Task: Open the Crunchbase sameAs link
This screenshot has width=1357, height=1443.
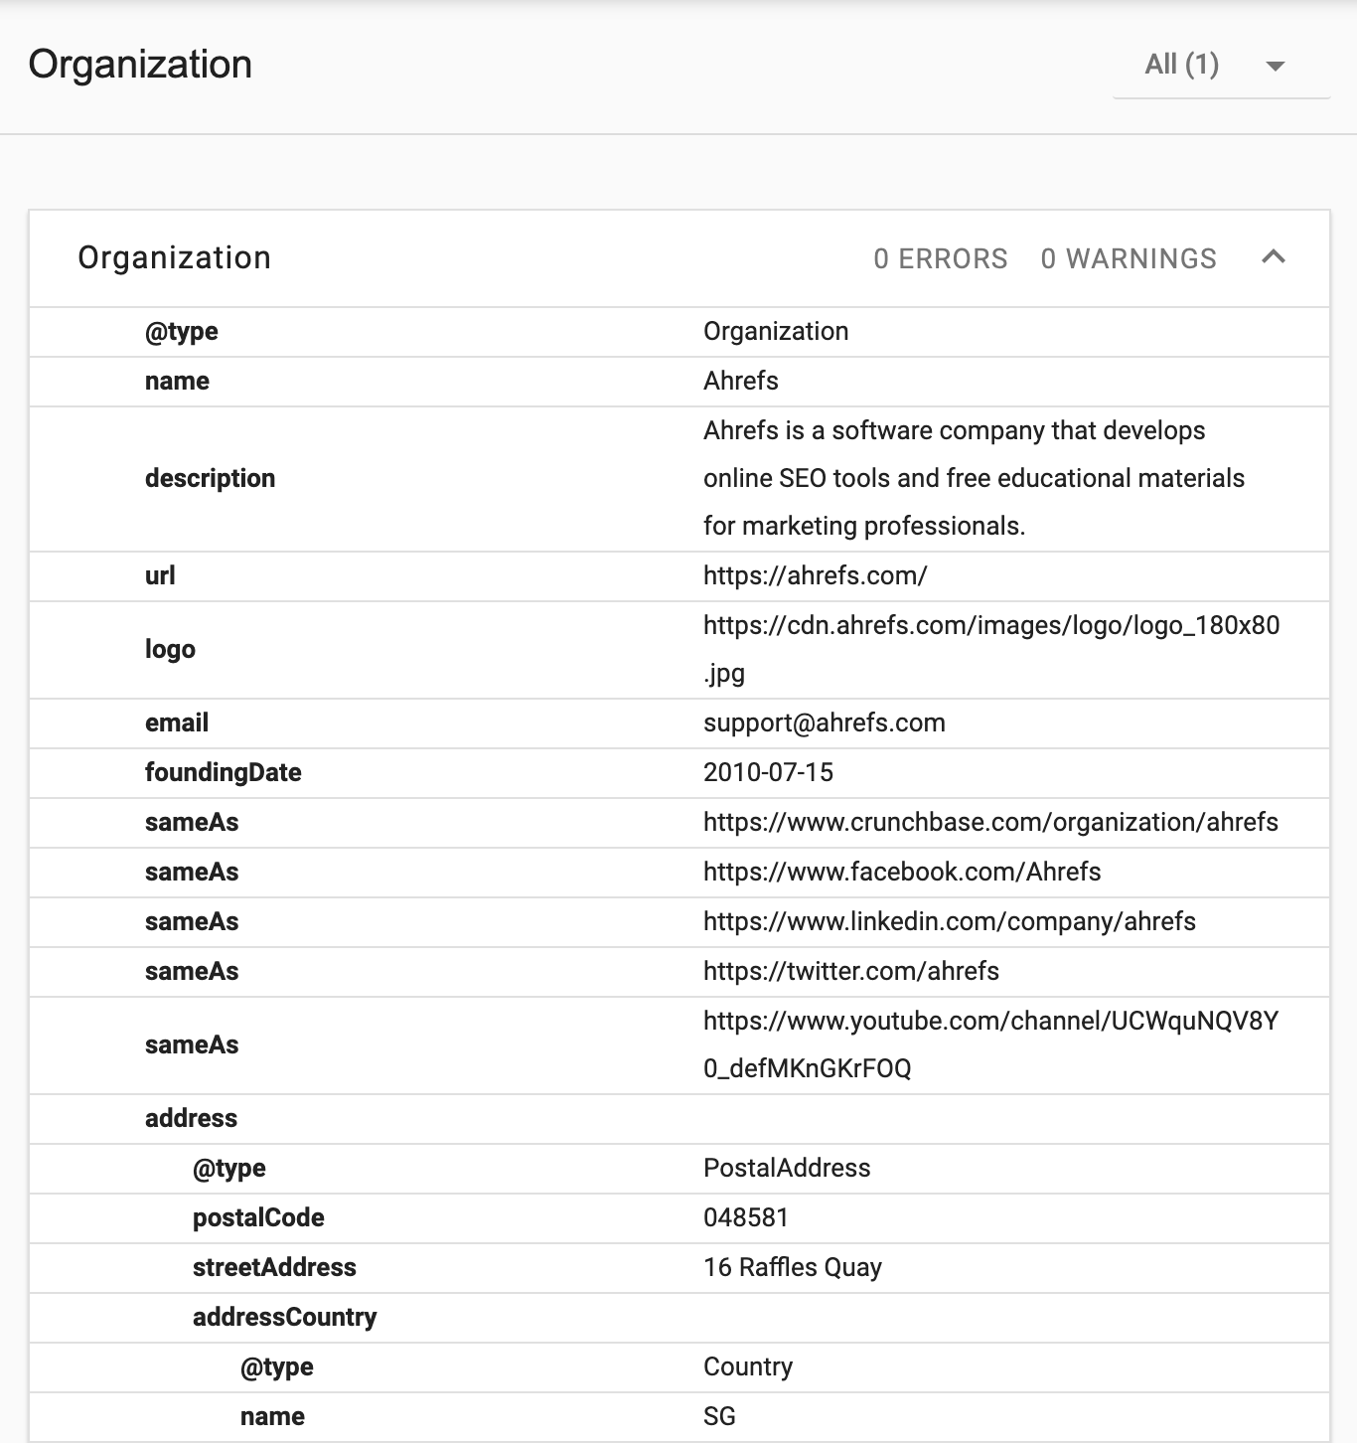Action: point(990,823)
